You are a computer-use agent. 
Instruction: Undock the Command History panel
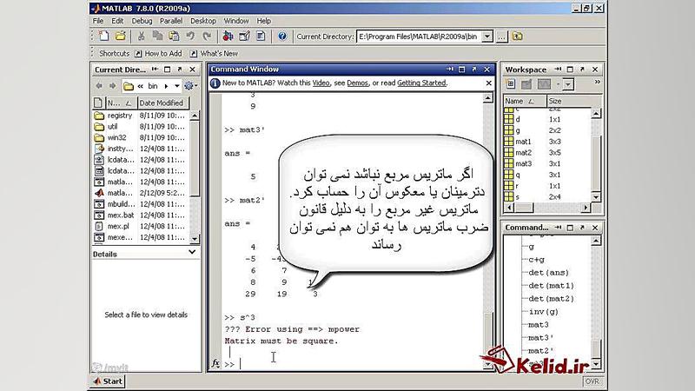click(582, 228)
